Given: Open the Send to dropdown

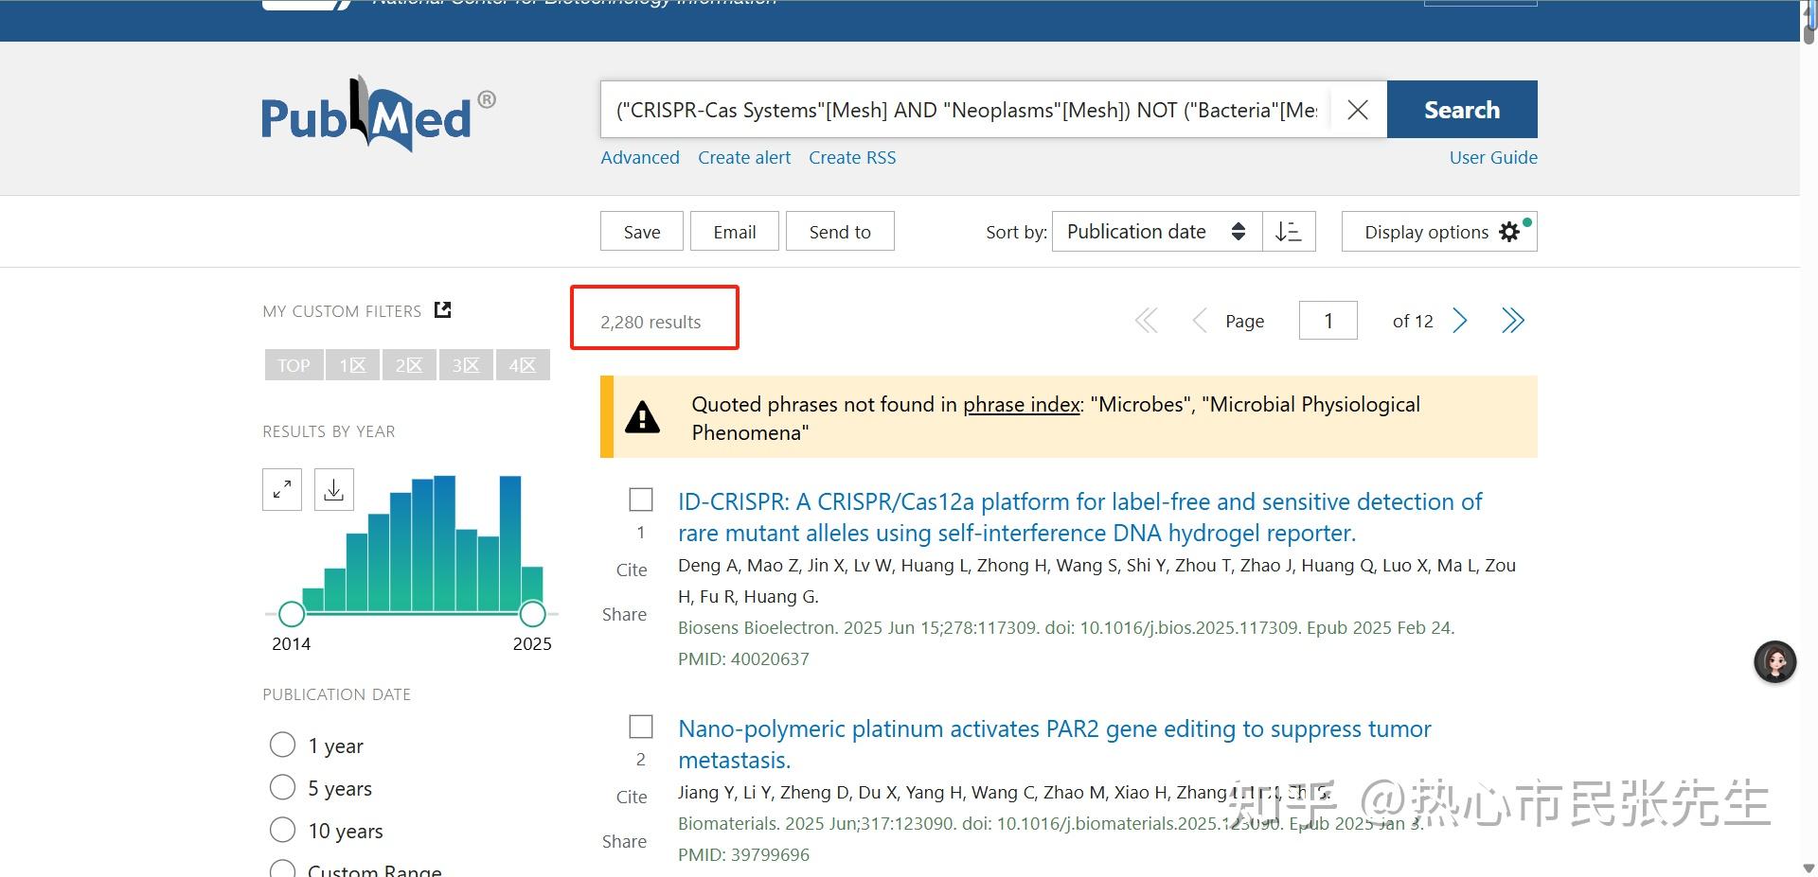Looking at the screenshot, I should pos(840,231).
